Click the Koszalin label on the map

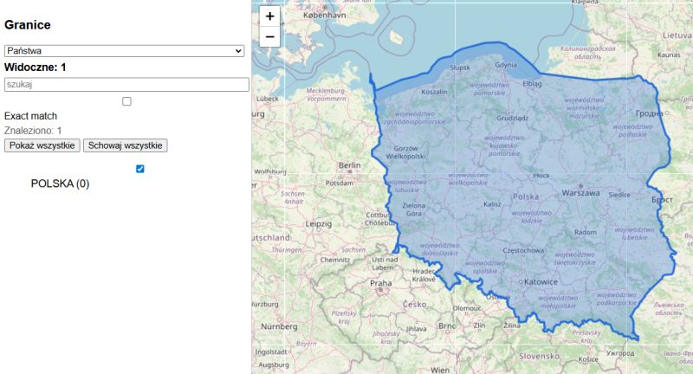(x=434, y=92)
